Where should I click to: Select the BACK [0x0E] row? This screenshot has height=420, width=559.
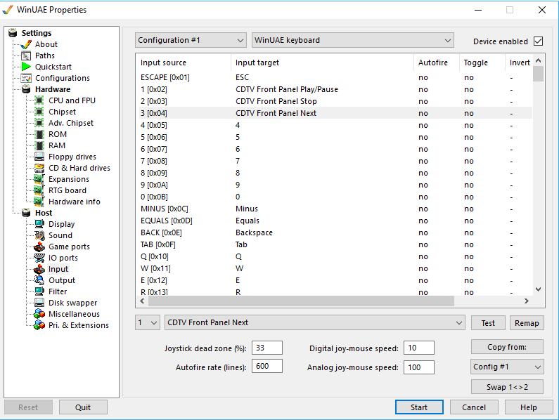[335, 232]
